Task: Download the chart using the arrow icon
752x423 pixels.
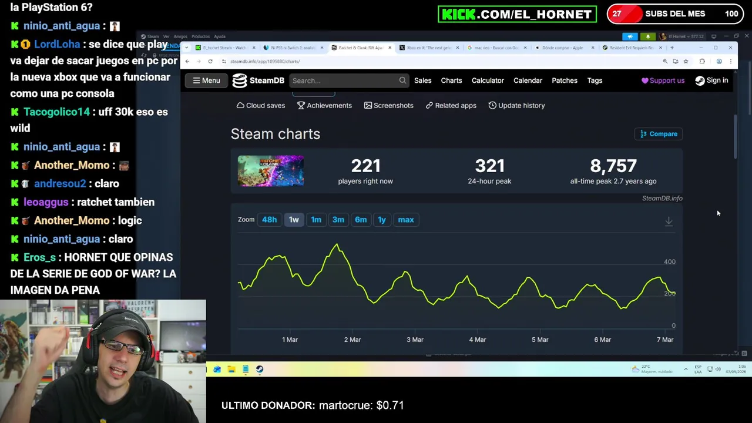Action: [x=669, y=221]
